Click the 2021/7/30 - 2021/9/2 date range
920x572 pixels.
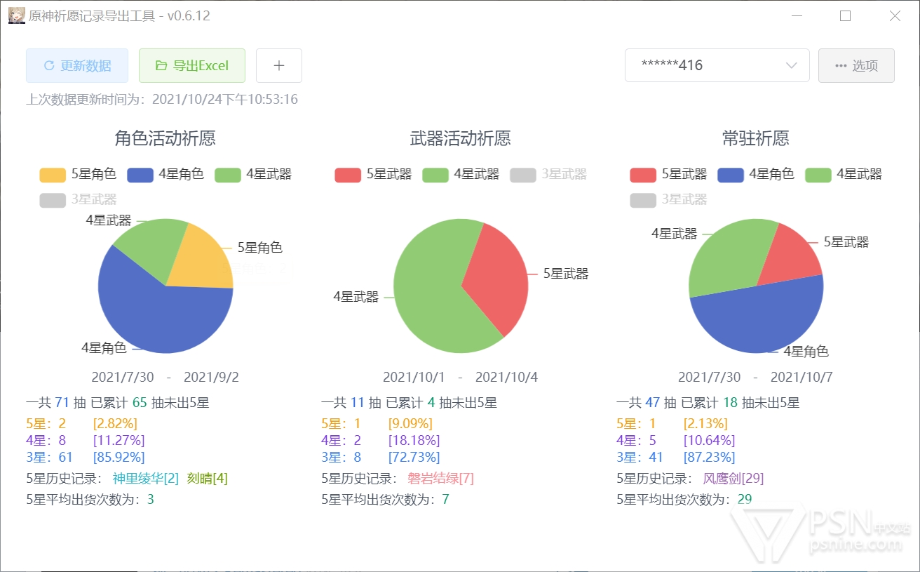click(x=165, y=377)
